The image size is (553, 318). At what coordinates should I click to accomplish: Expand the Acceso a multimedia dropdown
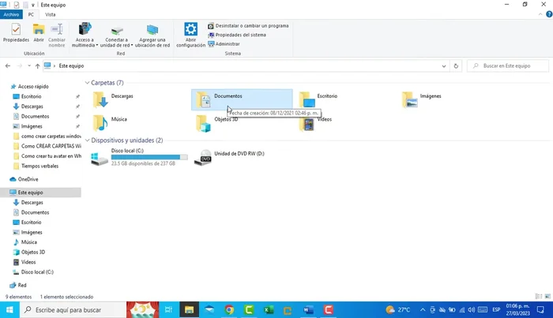[85, 45]
